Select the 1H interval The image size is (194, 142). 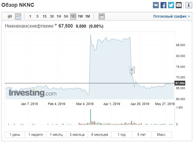pyautogui.click(x=59, y=16)
